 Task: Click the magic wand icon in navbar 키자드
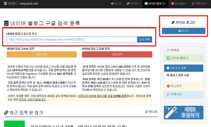(x=128, y=4)
